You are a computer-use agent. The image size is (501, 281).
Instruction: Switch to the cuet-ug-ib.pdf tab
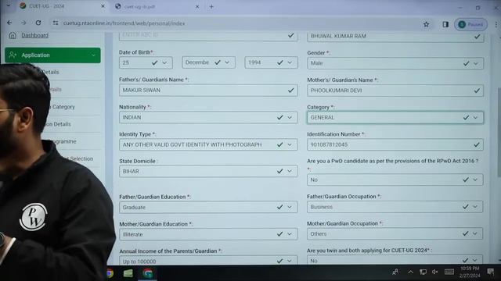point(157,6)
